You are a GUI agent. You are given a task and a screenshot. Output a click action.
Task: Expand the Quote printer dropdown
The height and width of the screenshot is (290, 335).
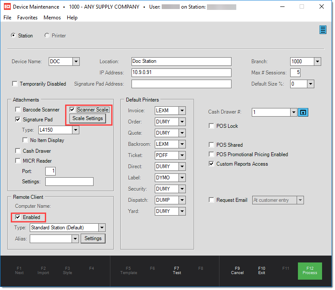[x=183, y=133]
